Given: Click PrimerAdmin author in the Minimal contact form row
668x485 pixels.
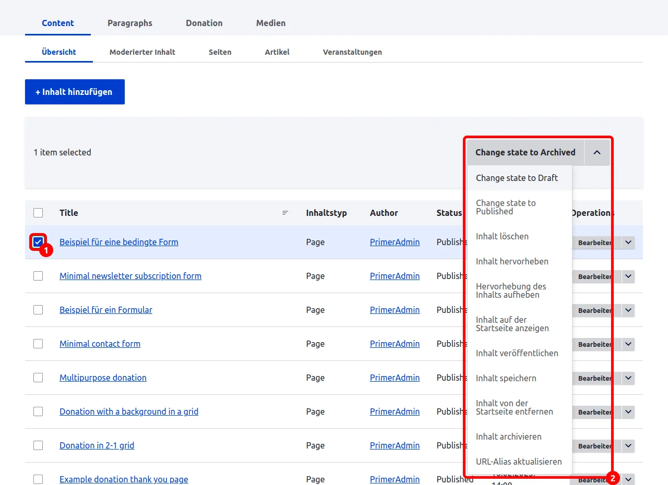Looking at the screenshot, I should tap(395, 344).
